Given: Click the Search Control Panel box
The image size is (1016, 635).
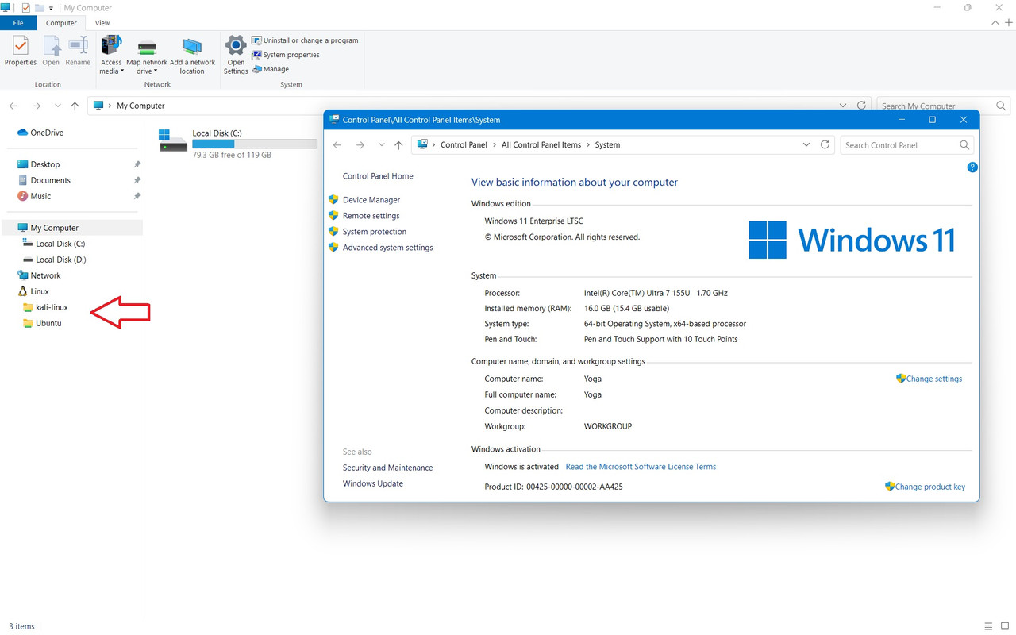Looking at the screenshot, I should [x=906, y=145].
